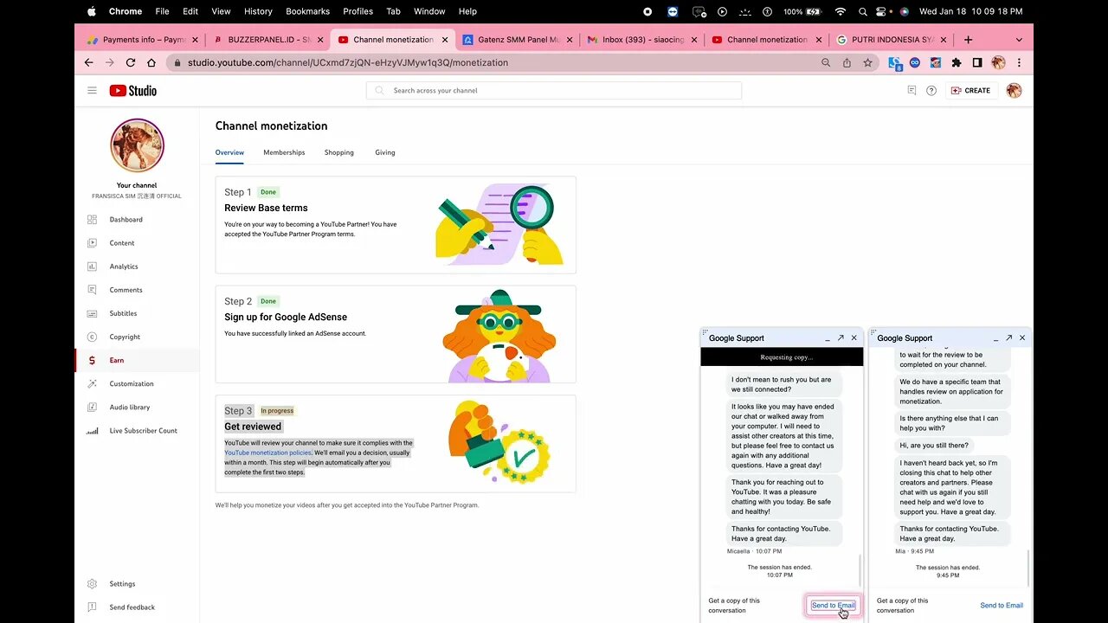Open YouTube monetization policies link

coord(267,453)
